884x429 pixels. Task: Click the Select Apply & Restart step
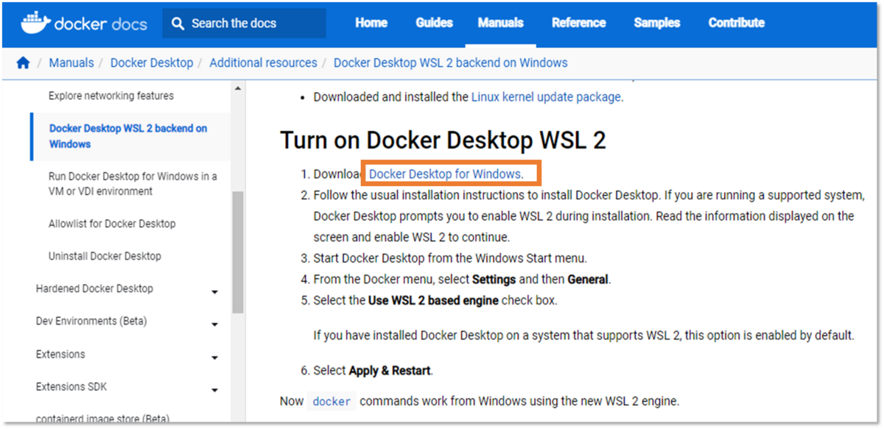click(x=373, y=370)
